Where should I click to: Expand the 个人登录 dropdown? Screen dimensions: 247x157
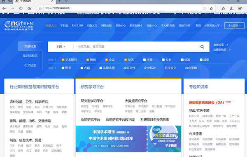(234, 26)
